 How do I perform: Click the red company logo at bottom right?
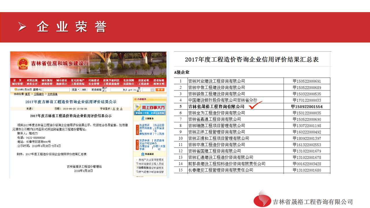(262, 199)
